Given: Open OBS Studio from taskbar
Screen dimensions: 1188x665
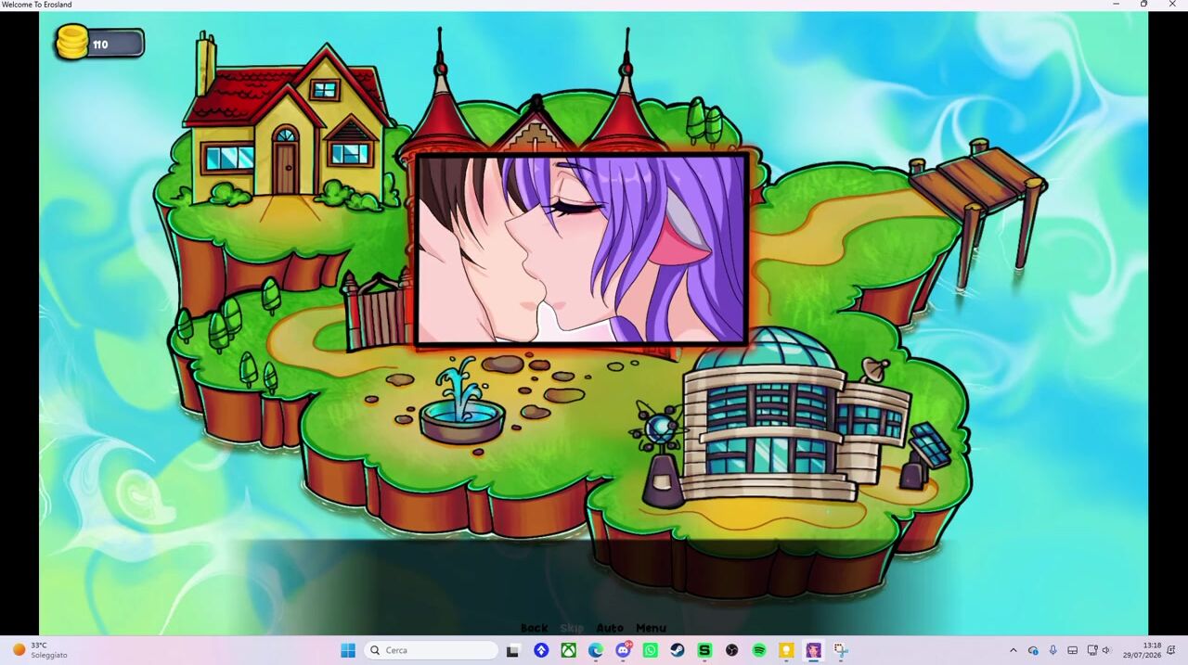Looking at the screenshot, I should pos(731,650).
